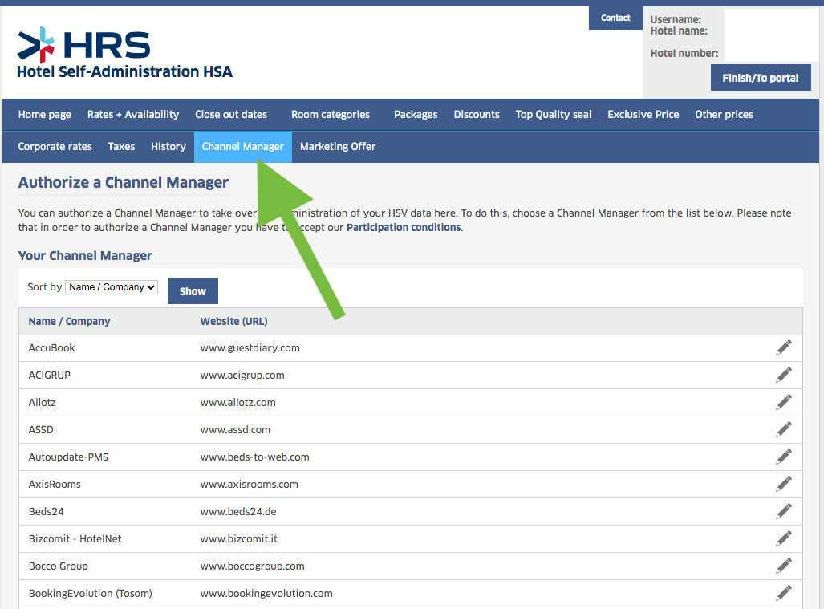
Task: Open the Taxes menu item
Action: (x=121, y=147)
